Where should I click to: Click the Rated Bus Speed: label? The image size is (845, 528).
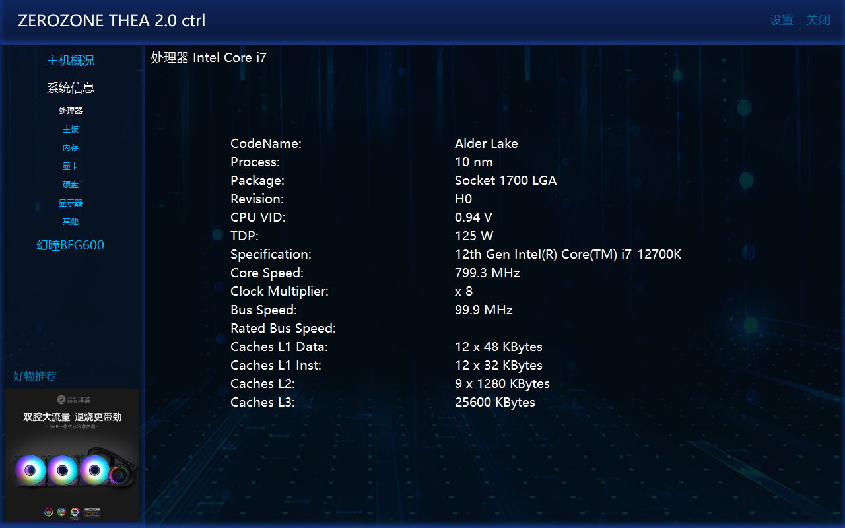(283, 328)
